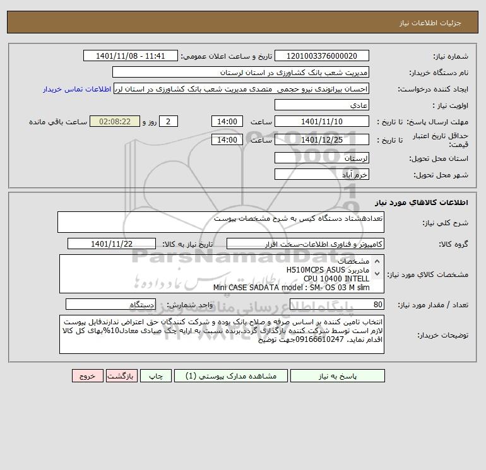Click price validity hour field 14:00
The width and height of the screenshot is (486, 470).
point(227,139)
